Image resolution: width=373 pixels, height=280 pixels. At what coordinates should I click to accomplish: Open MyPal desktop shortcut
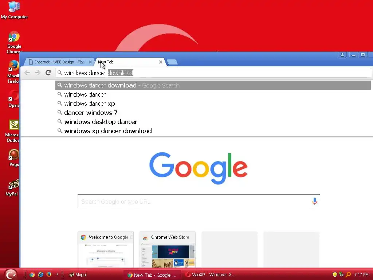[x=12, y=188]
